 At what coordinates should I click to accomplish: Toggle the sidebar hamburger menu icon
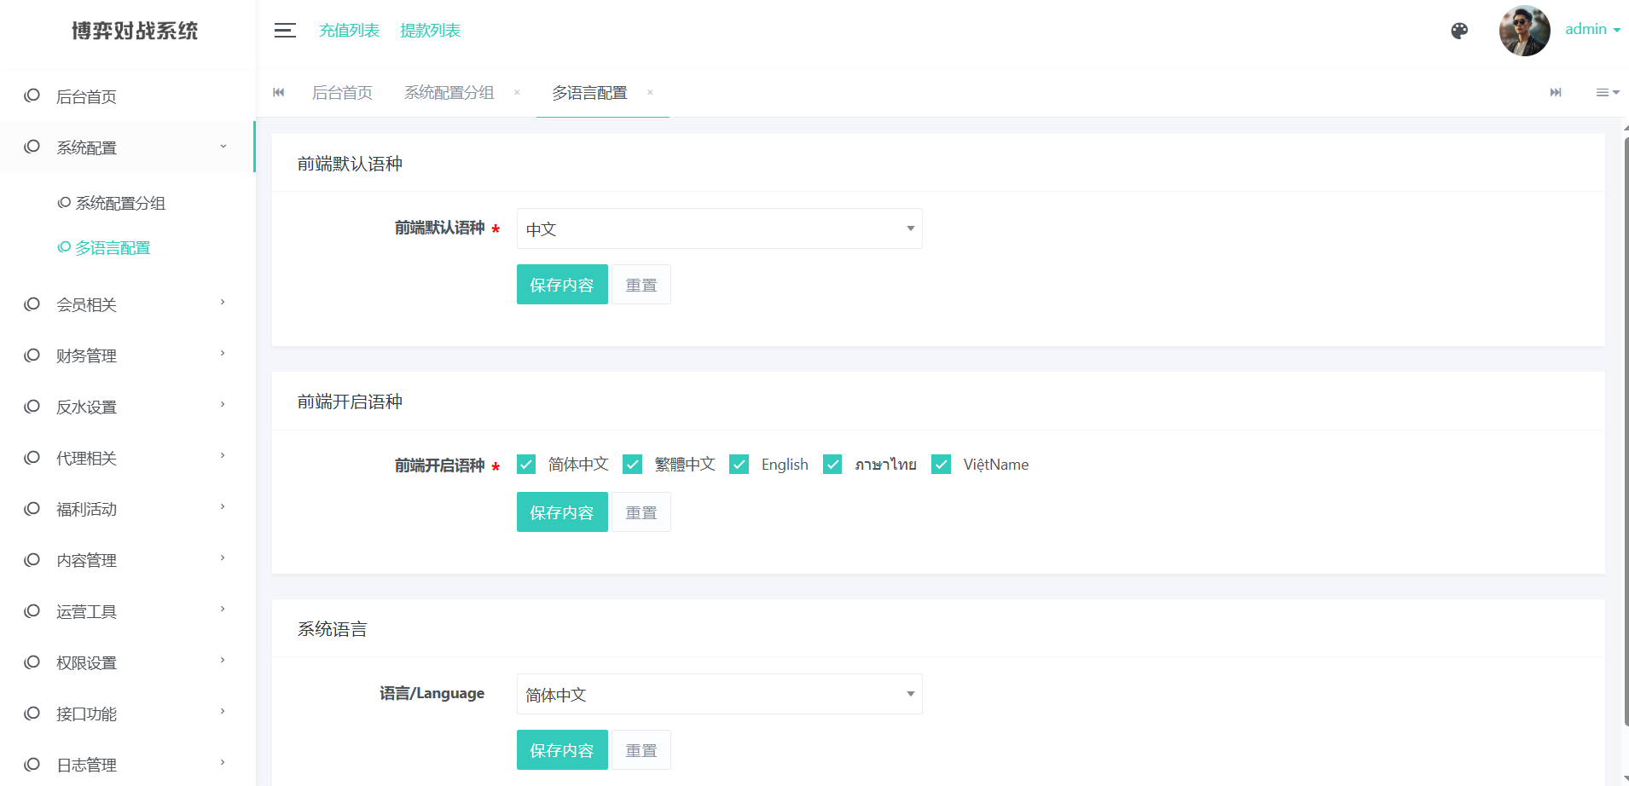(x=285, y=31)
